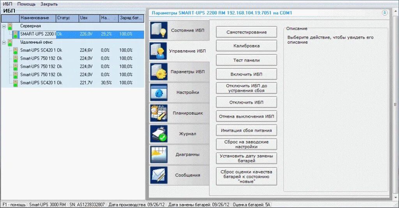
Task: Select the Серверная group row
Action: click(72, 26)
